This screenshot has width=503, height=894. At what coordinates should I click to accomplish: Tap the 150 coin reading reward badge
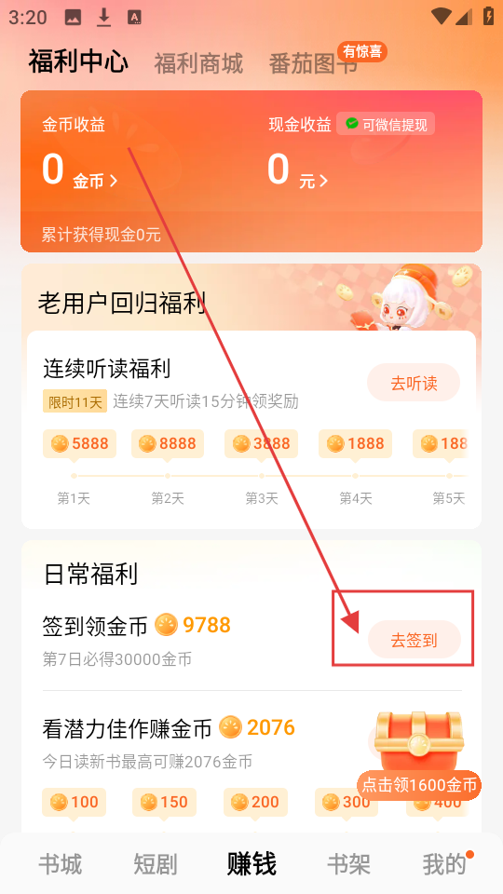pyautogui.click(x=164, y=802)
